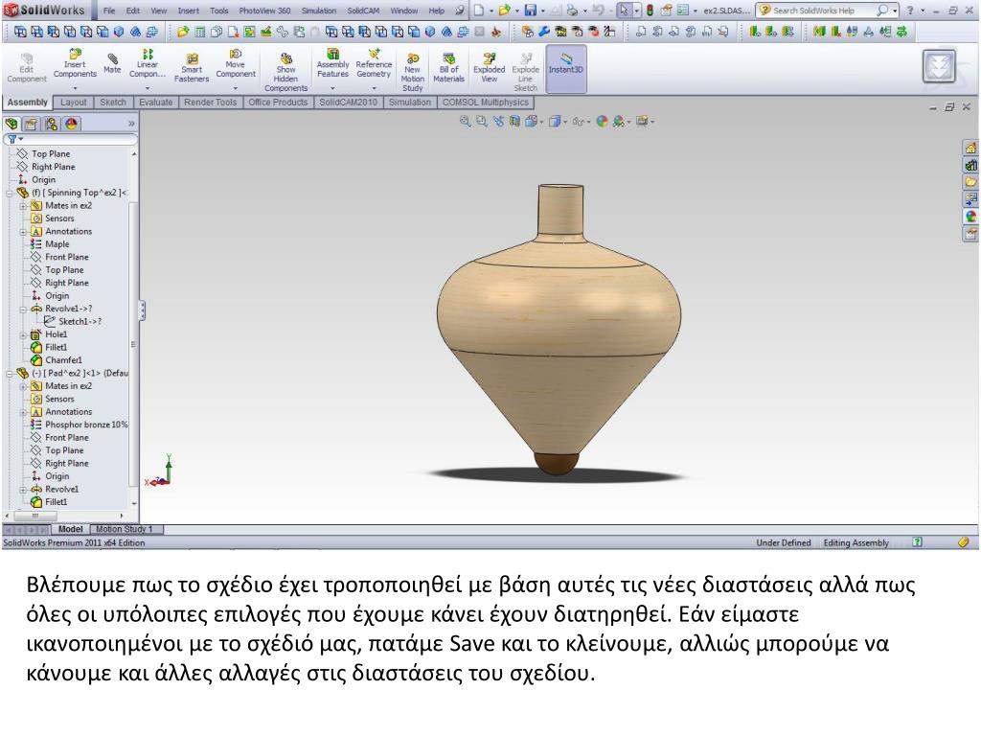Click the Exploded View icon

click(489, 65)
